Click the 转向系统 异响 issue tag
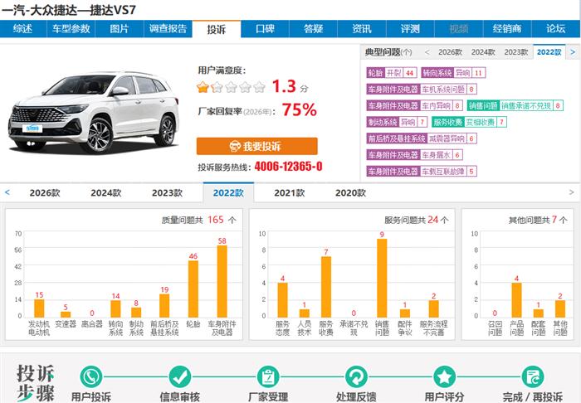The height and width of the screenshot is (403, 581). coord(453,73)
